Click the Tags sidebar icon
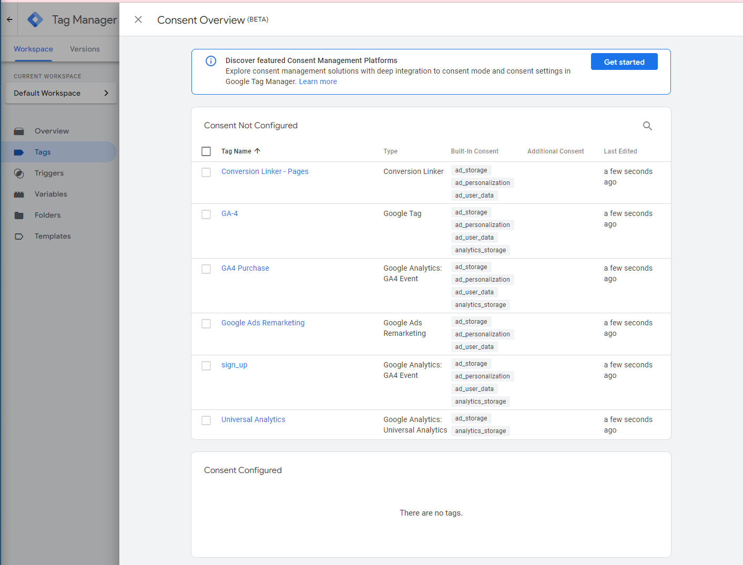The image size is (743, 565). click(19, 152)
